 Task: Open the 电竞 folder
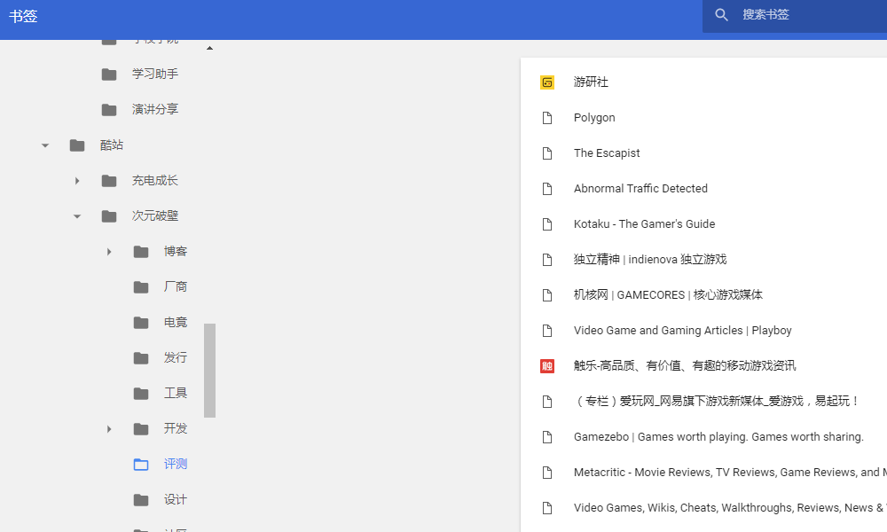pyautogui.click(x=176, y=322)
